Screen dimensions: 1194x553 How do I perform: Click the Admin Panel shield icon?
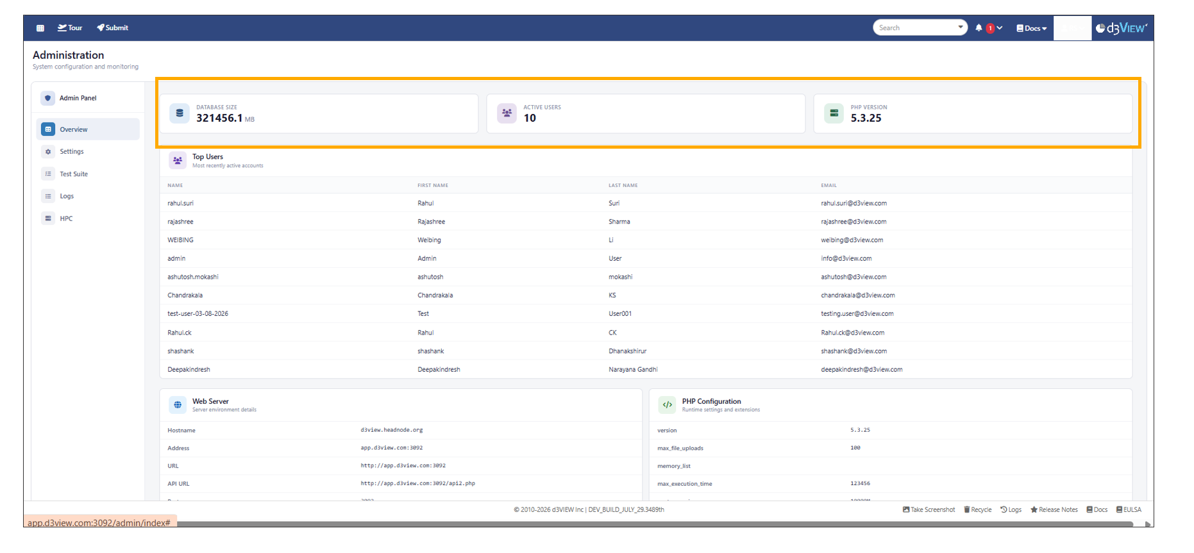pos(47,98)
